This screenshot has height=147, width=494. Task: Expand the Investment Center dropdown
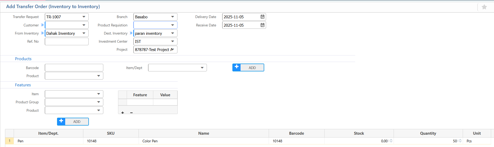pyautogui.click(x=172, y=41)
